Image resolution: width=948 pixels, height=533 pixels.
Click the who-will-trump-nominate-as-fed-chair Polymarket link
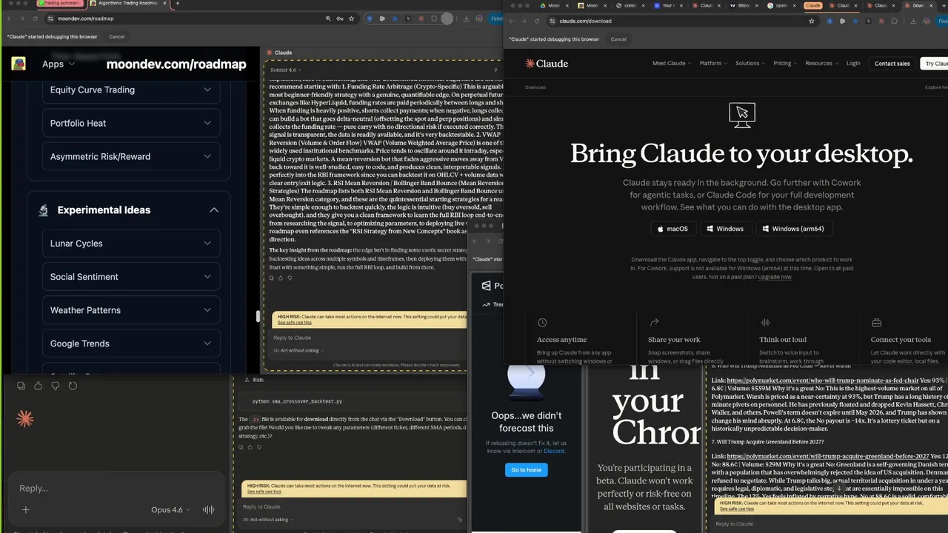(x=822, y=381)
